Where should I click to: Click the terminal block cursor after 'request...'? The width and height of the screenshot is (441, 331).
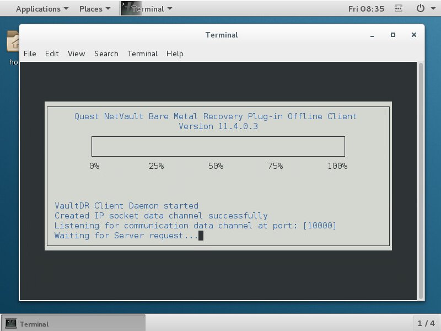pos(201,236)
